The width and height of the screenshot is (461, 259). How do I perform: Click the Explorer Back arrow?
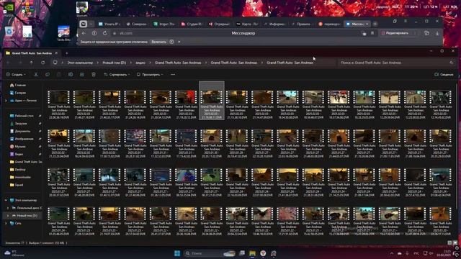[8, 63]
